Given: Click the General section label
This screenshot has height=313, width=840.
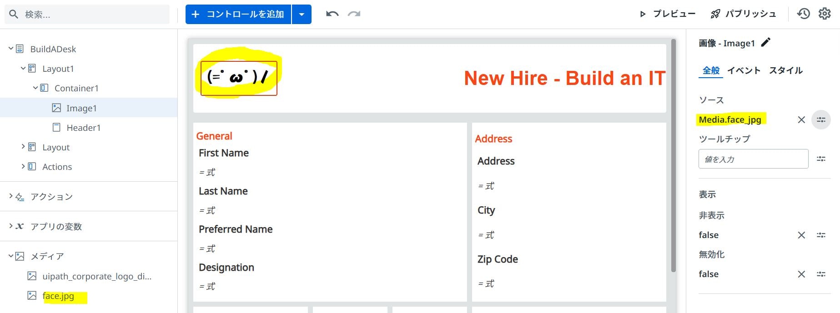Looking at the screenshot, I should click(214, 136).
